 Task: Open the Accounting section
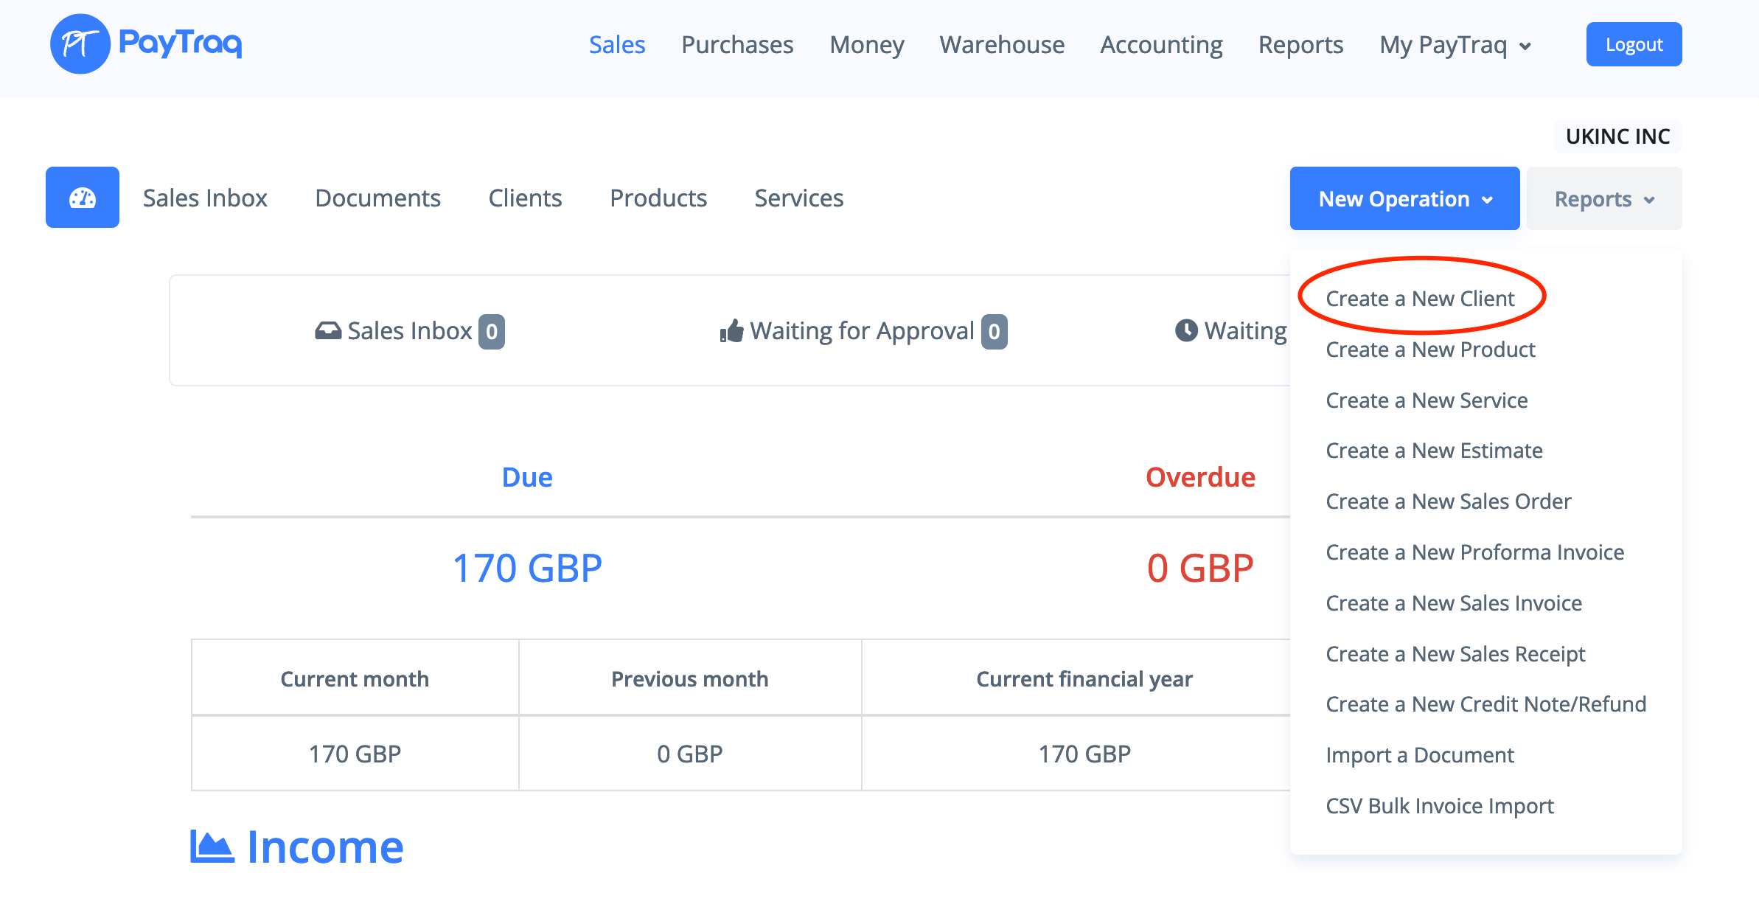pyautogui.click(x=1162, y=44)
